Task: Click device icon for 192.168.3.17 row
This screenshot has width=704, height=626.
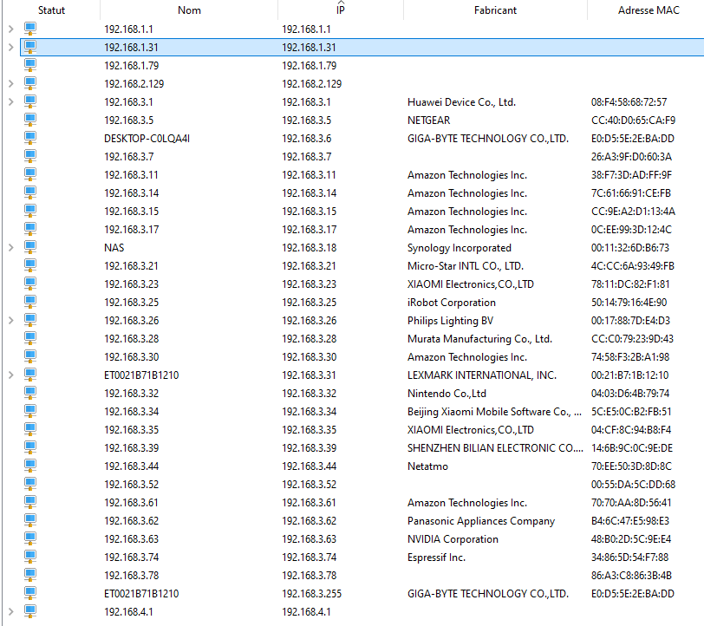Action: (30, 229)
